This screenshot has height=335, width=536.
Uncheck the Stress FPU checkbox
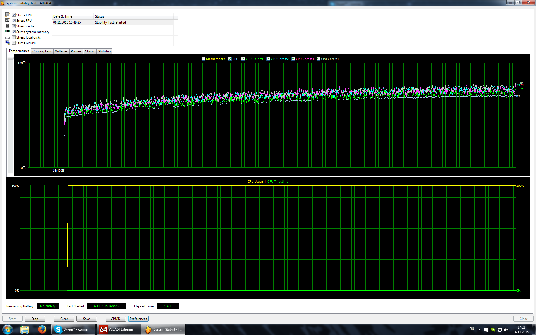(14, 21)
